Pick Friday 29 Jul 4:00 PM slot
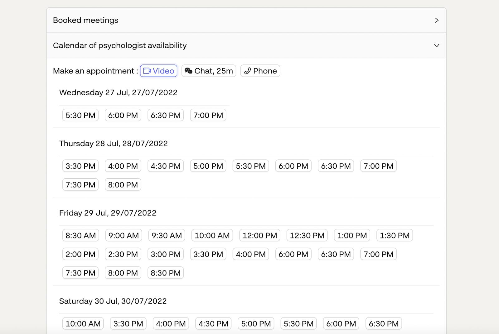 pos(251,254)
